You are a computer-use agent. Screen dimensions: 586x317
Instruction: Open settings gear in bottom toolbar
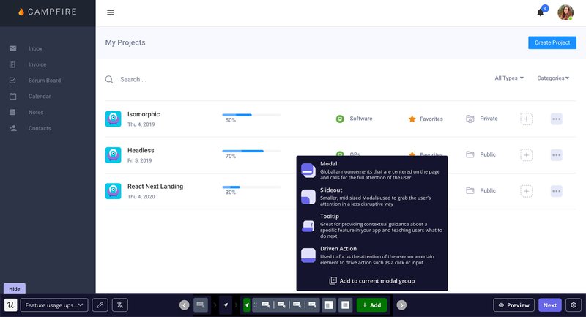click(574, 305)
